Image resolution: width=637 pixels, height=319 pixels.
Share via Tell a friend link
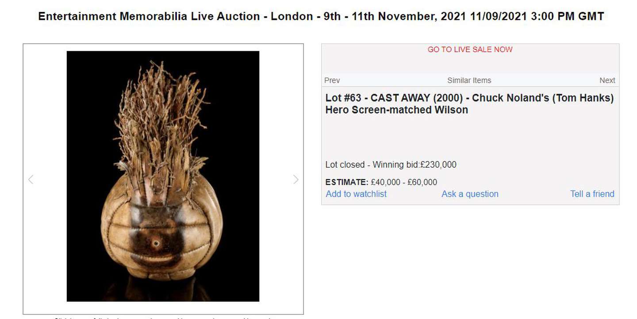tap(592, 194)
